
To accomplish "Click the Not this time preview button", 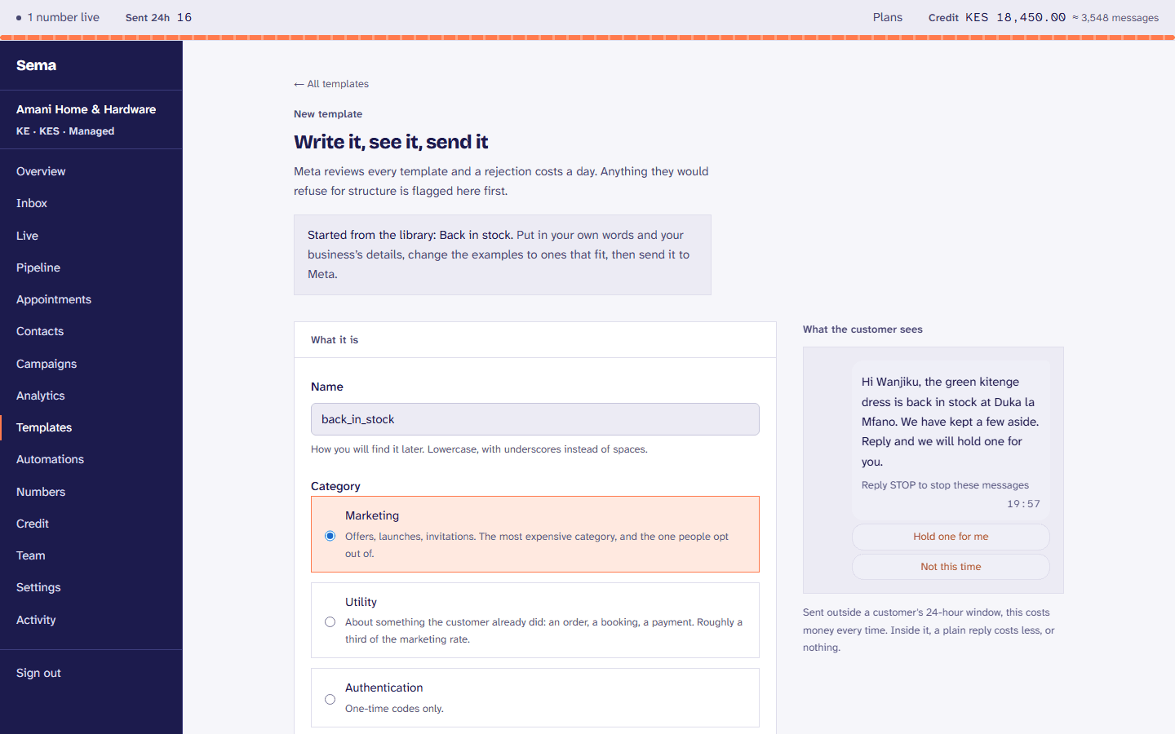I will point(951,567).
